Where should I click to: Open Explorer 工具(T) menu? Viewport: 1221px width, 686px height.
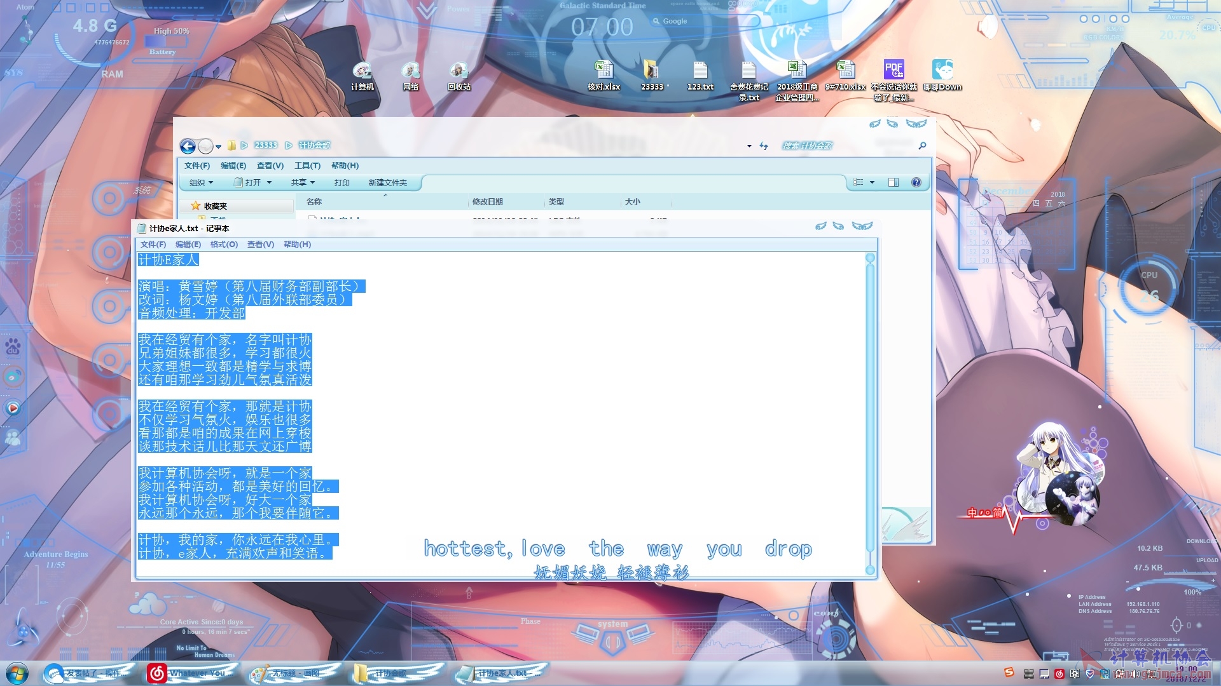(307, 166)
